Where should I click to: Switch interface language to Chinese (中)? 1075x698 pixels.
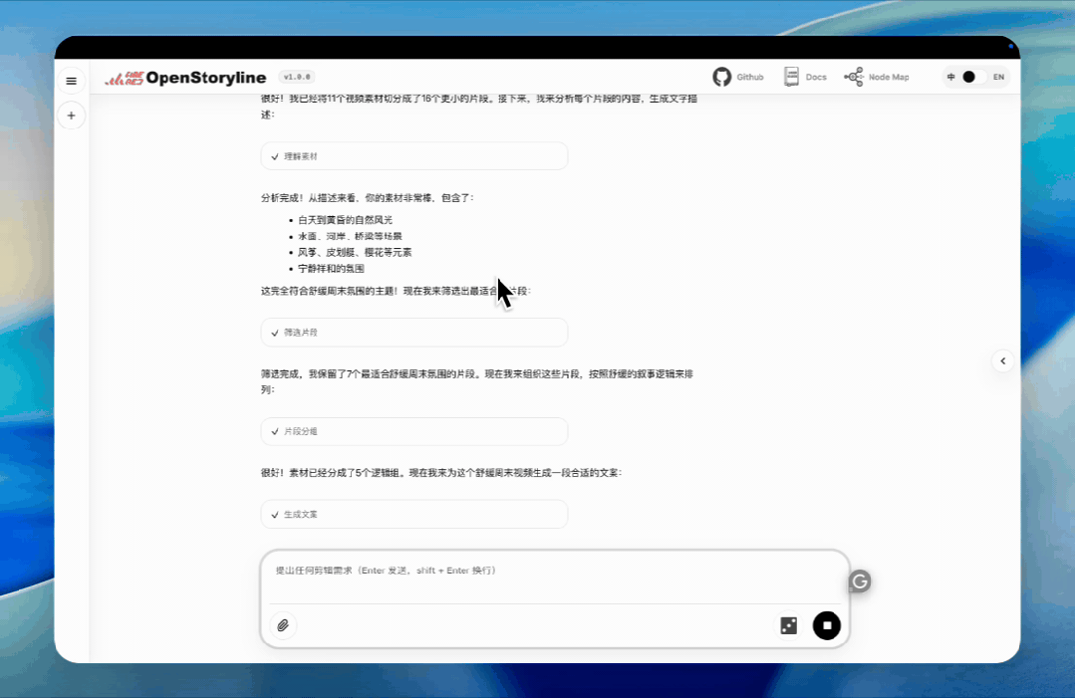pos(949,76)
